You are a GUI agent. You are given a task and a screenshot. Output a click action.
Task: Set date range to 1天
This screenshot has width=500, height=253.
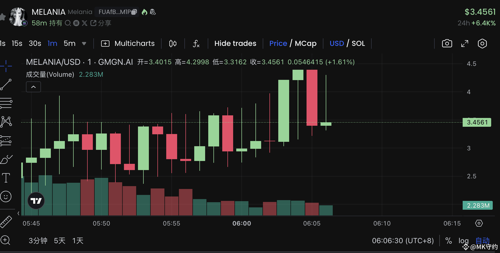pos(78,241)
